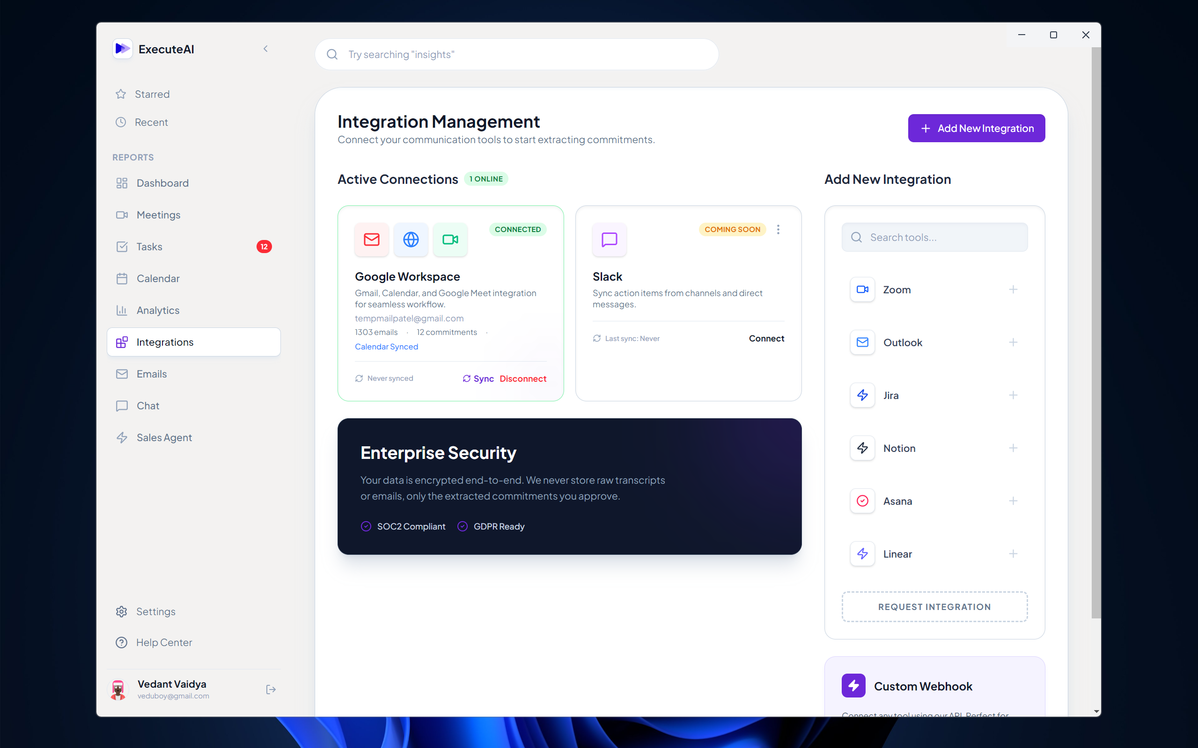Click the globe icon in Google Workspace card
Screen dimensions: 1198x748
[411, 240]
